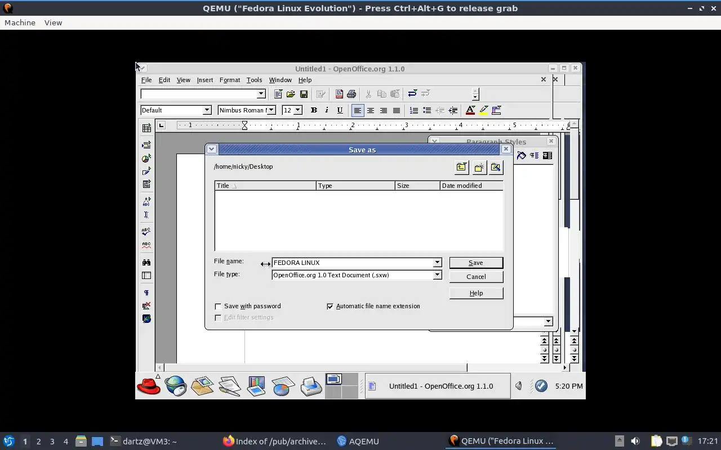Click Update Style icon in Paragraph Styles
The height and width of the screenshot is (450, 721).
click(547, 156)
